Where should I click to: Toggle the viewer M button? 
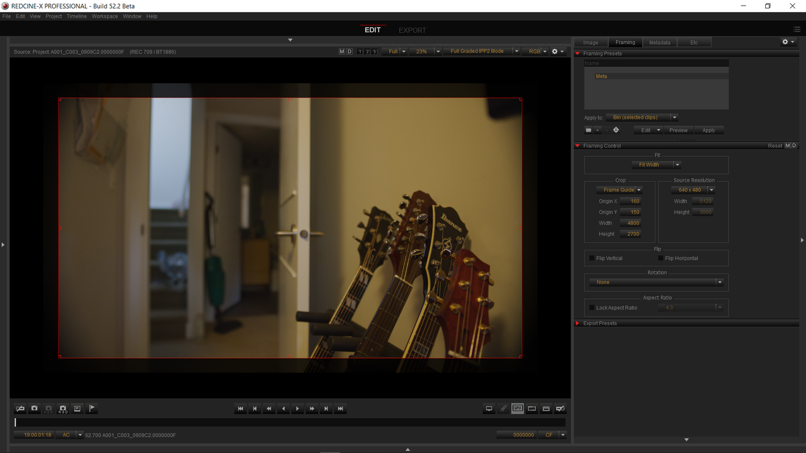[342, 51]
